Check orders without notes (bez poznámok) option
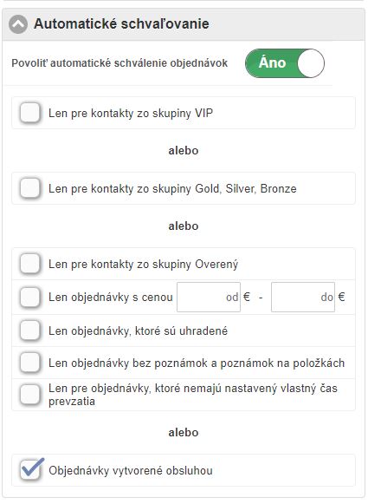Viewport: 368px width, 504px height. 29,363
